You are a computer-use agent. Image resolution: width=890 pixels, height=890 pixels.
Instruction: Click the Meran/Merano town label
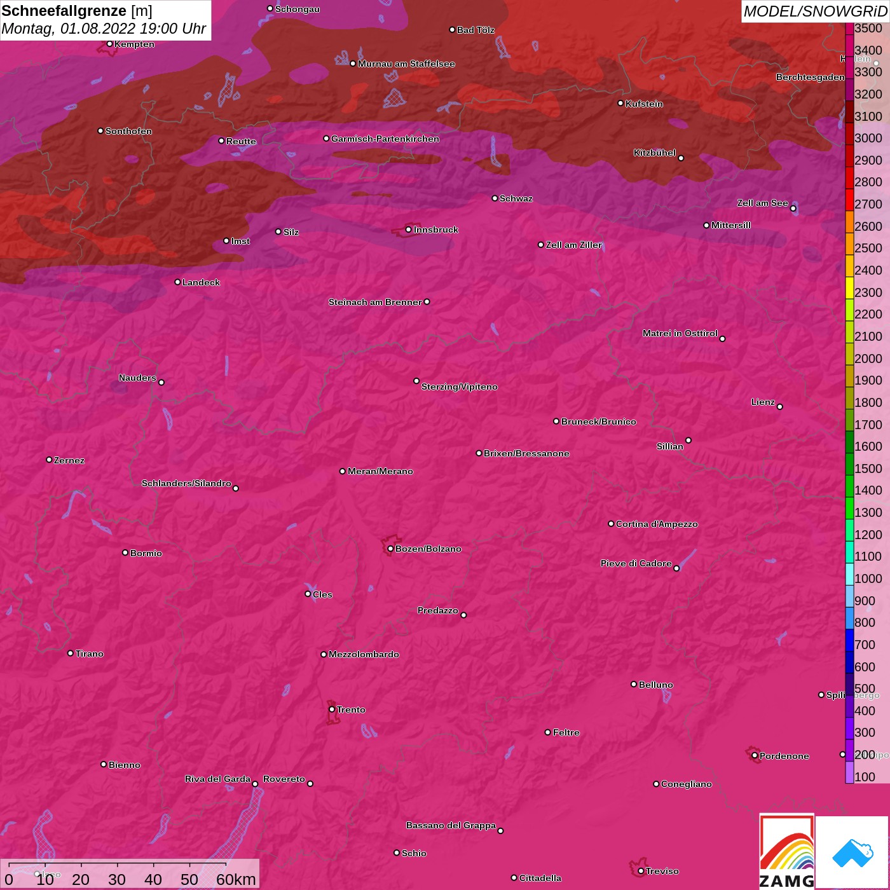(380, 471)
